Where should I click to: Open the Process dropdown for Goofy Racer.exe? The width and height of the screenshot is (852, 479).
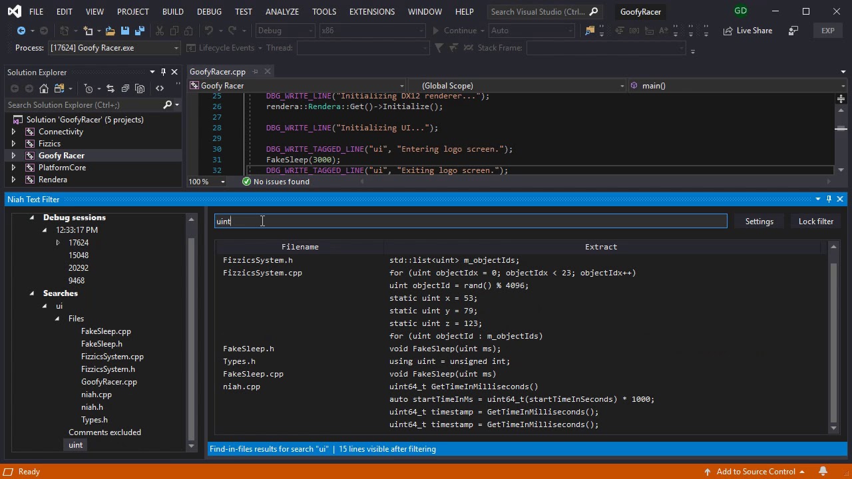pos(176,48)
